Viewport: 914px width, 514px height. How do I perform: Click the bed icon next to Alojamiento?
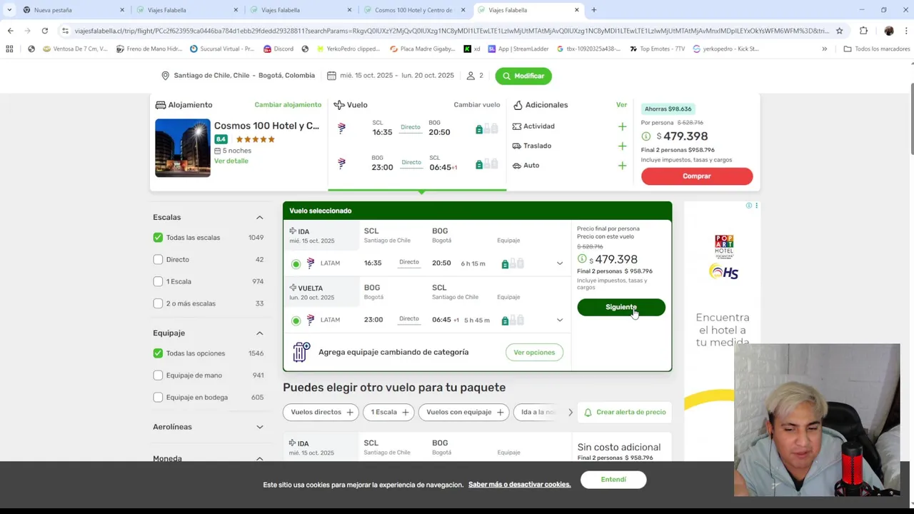(161, 105)
